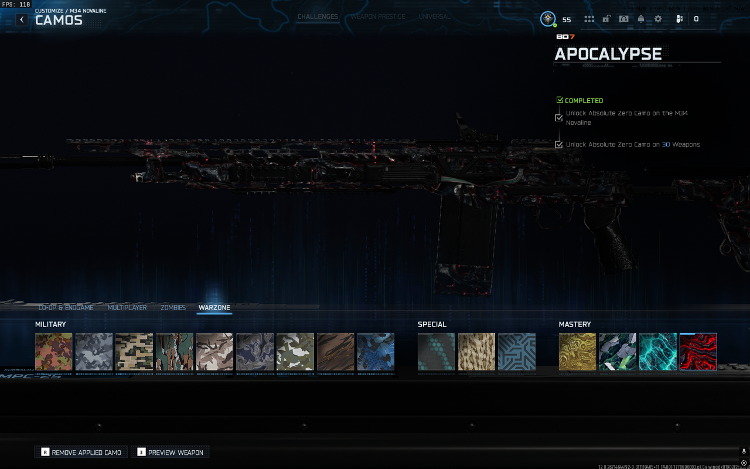Click the MASTERY category heading
Screen dimensions: 750x469
point(575,324)
